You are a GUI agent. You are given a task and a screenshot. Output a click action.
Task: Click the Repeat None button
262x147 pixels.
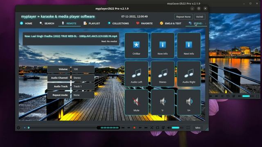(x=183, y=17)
